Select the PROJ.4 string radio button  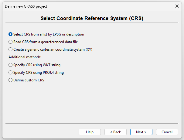point(11,73)
